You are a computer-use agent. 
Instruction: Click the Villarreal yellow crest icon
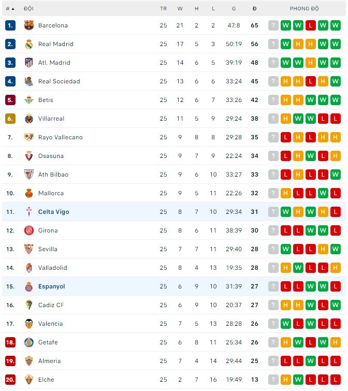pyautogui.click(x=29, y=119)
